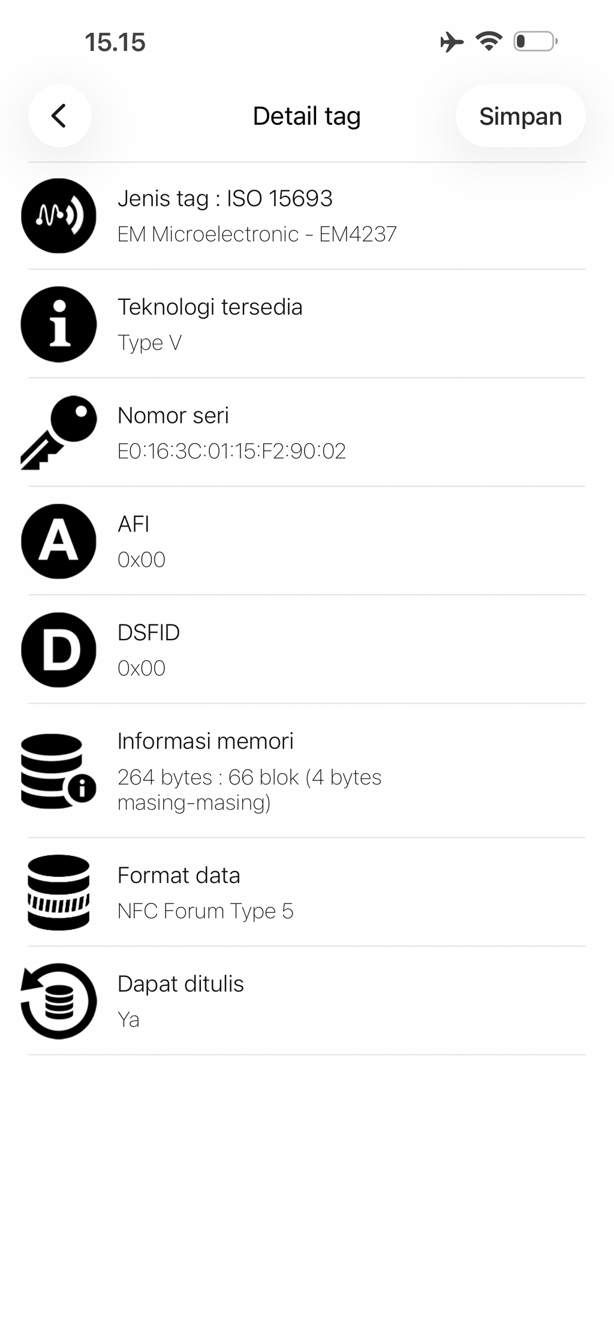The width and height of the screenshot is (614, 1331).
Task: Tap the rewrite icon for Dapat ditulis
Action: tap(59, 1001)
